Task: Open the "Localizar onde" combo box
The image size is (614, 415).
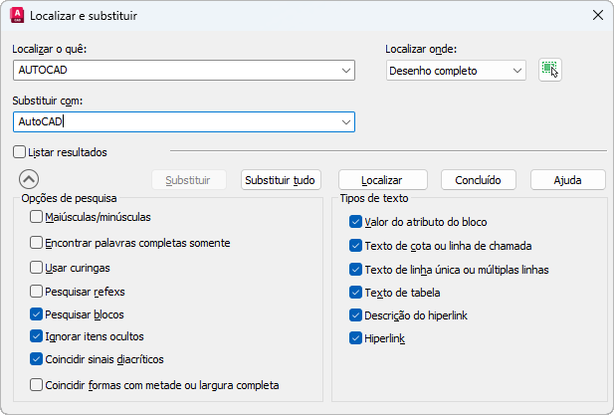Action: [x=516, y=71]
